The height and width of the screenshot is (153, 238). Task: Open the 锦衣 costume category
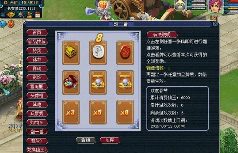tap(37, 59)
